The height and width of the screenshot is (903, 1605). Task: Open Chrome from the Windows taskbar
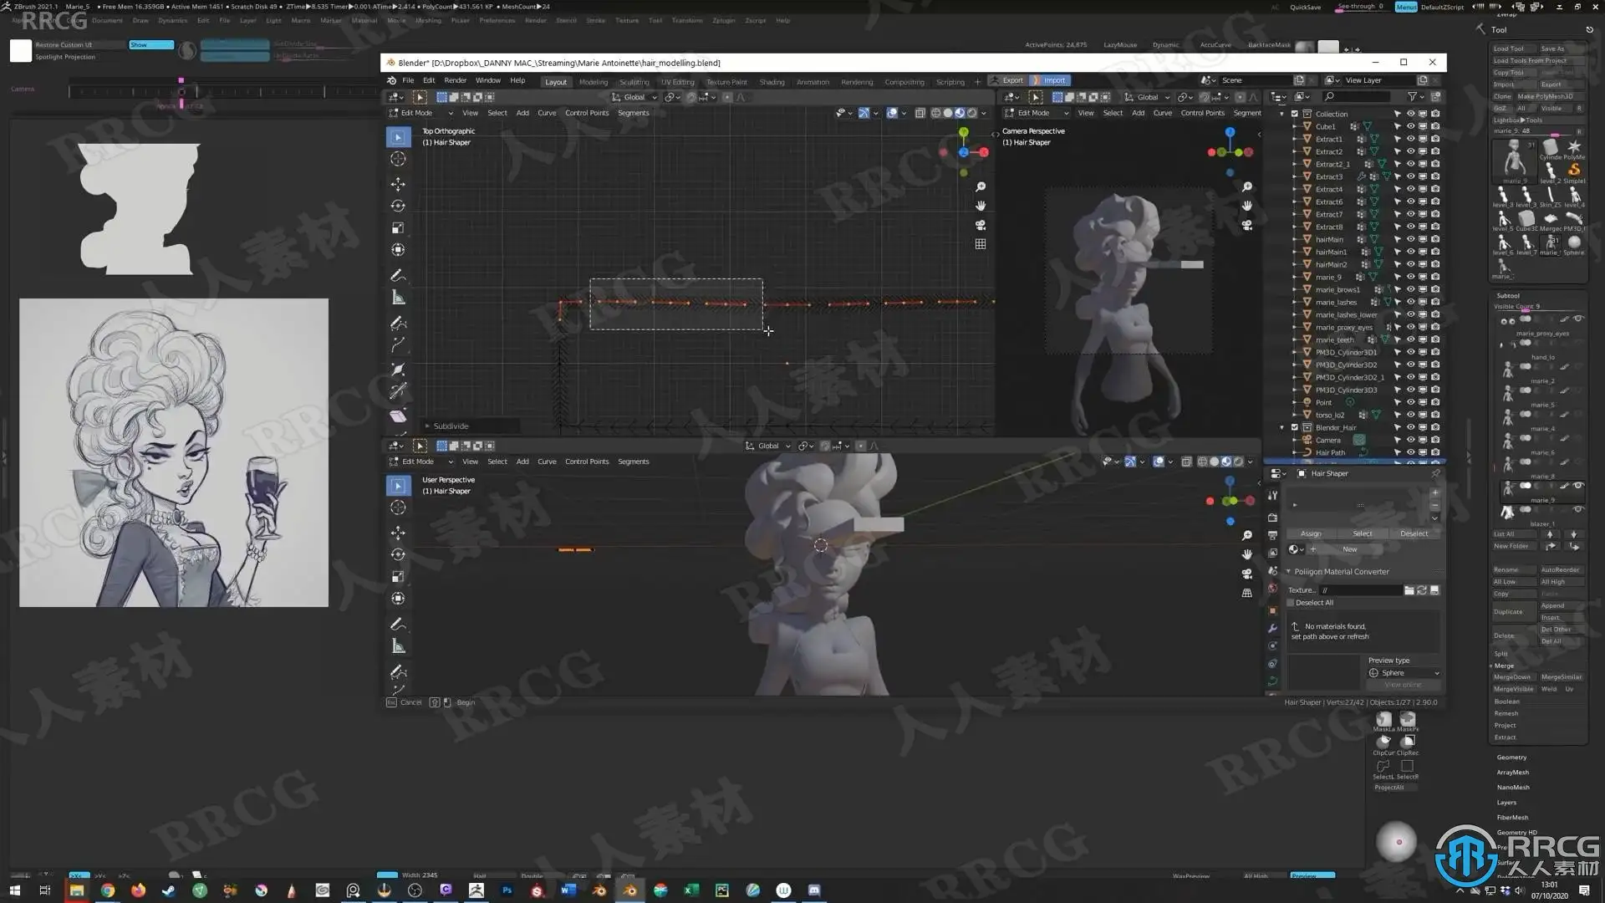tap(107, 890)
